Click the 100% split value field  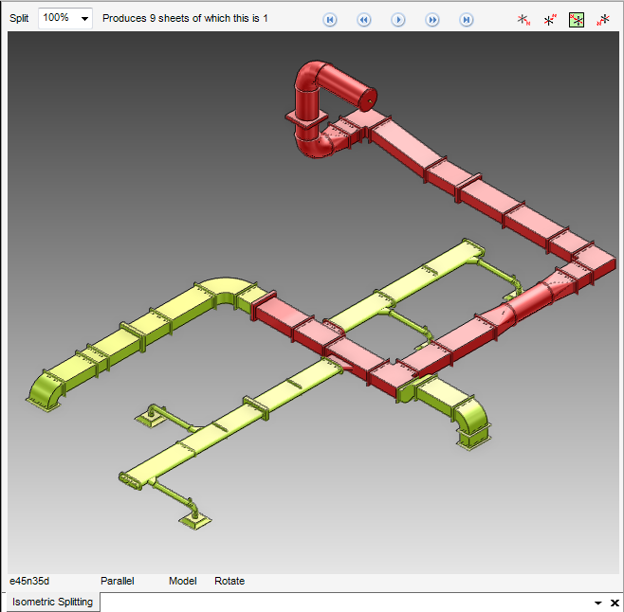click(x=58, y=18)
